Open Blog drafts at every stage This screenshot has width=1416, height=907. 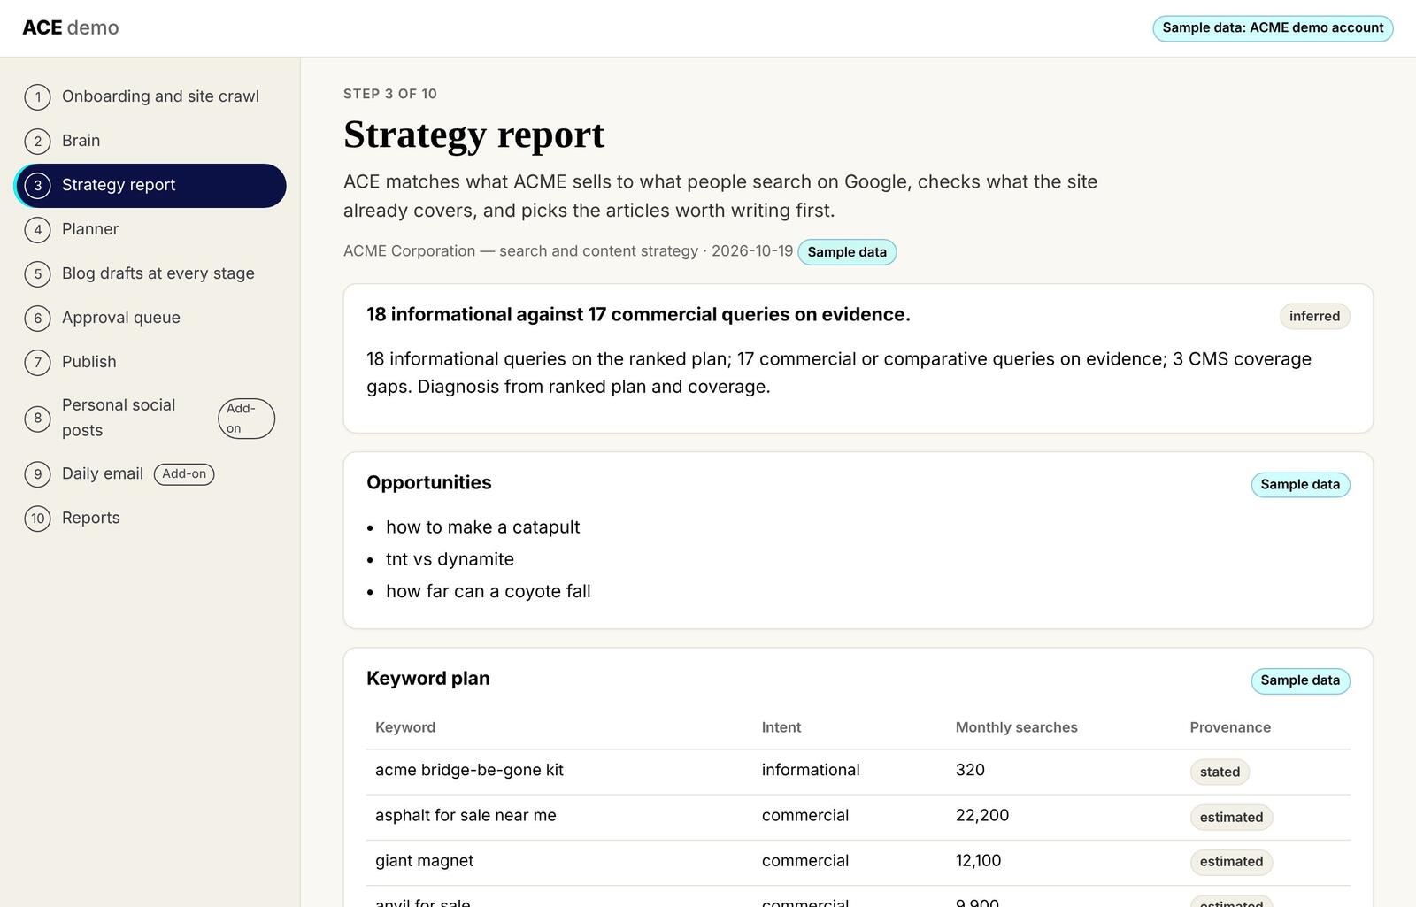(150, 274)
